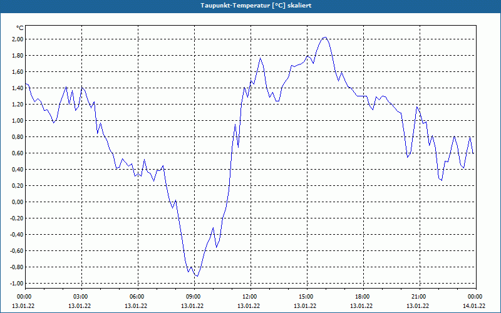Click the 00:00 label above 13.01.22

point(24,297)
